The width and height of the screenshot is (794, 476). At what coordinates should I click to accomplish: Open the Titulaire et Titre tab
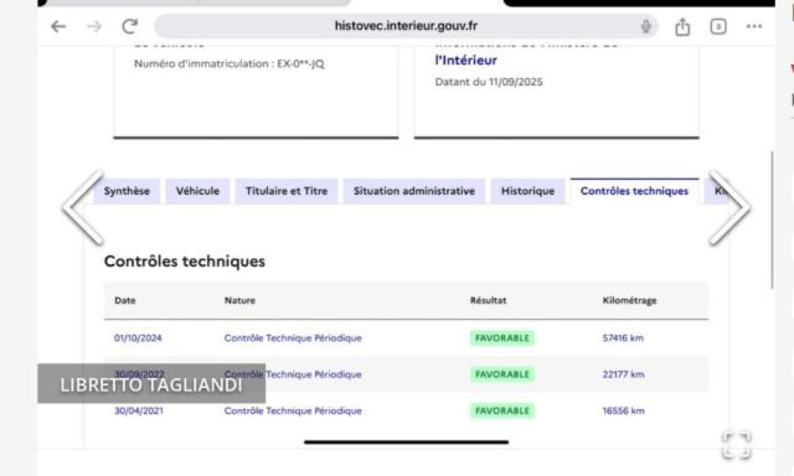286,191
